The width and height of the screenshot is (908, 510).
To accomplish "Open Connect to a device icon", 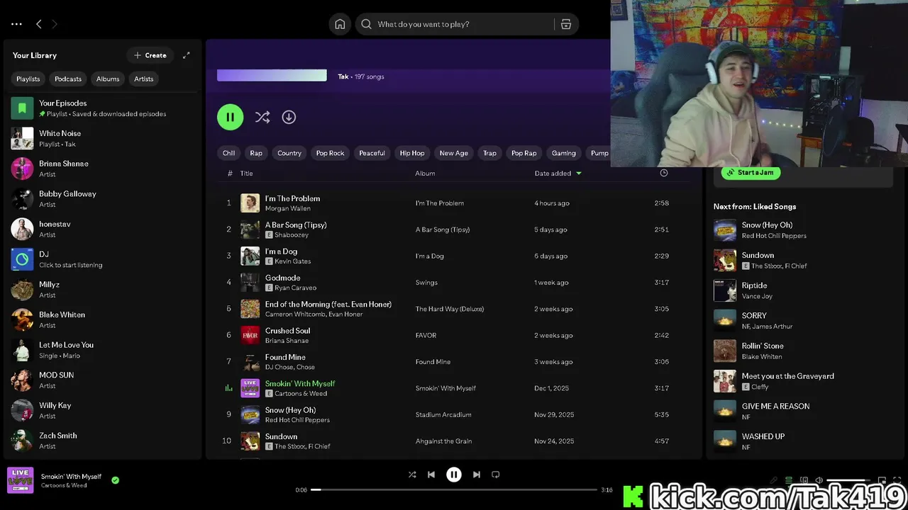I will (804, 480).
